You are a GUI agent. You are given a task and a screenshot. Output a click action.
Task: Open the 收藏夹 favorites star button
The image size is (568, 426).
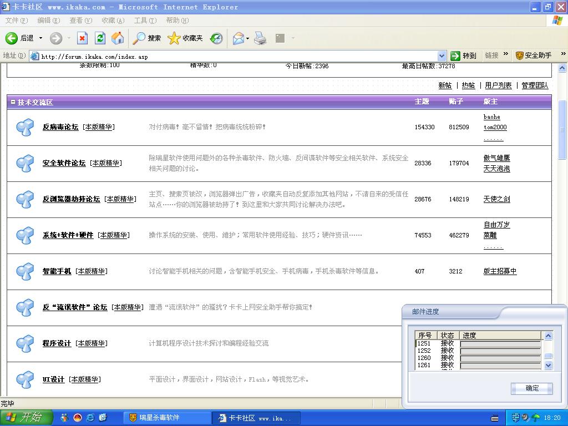185,38
